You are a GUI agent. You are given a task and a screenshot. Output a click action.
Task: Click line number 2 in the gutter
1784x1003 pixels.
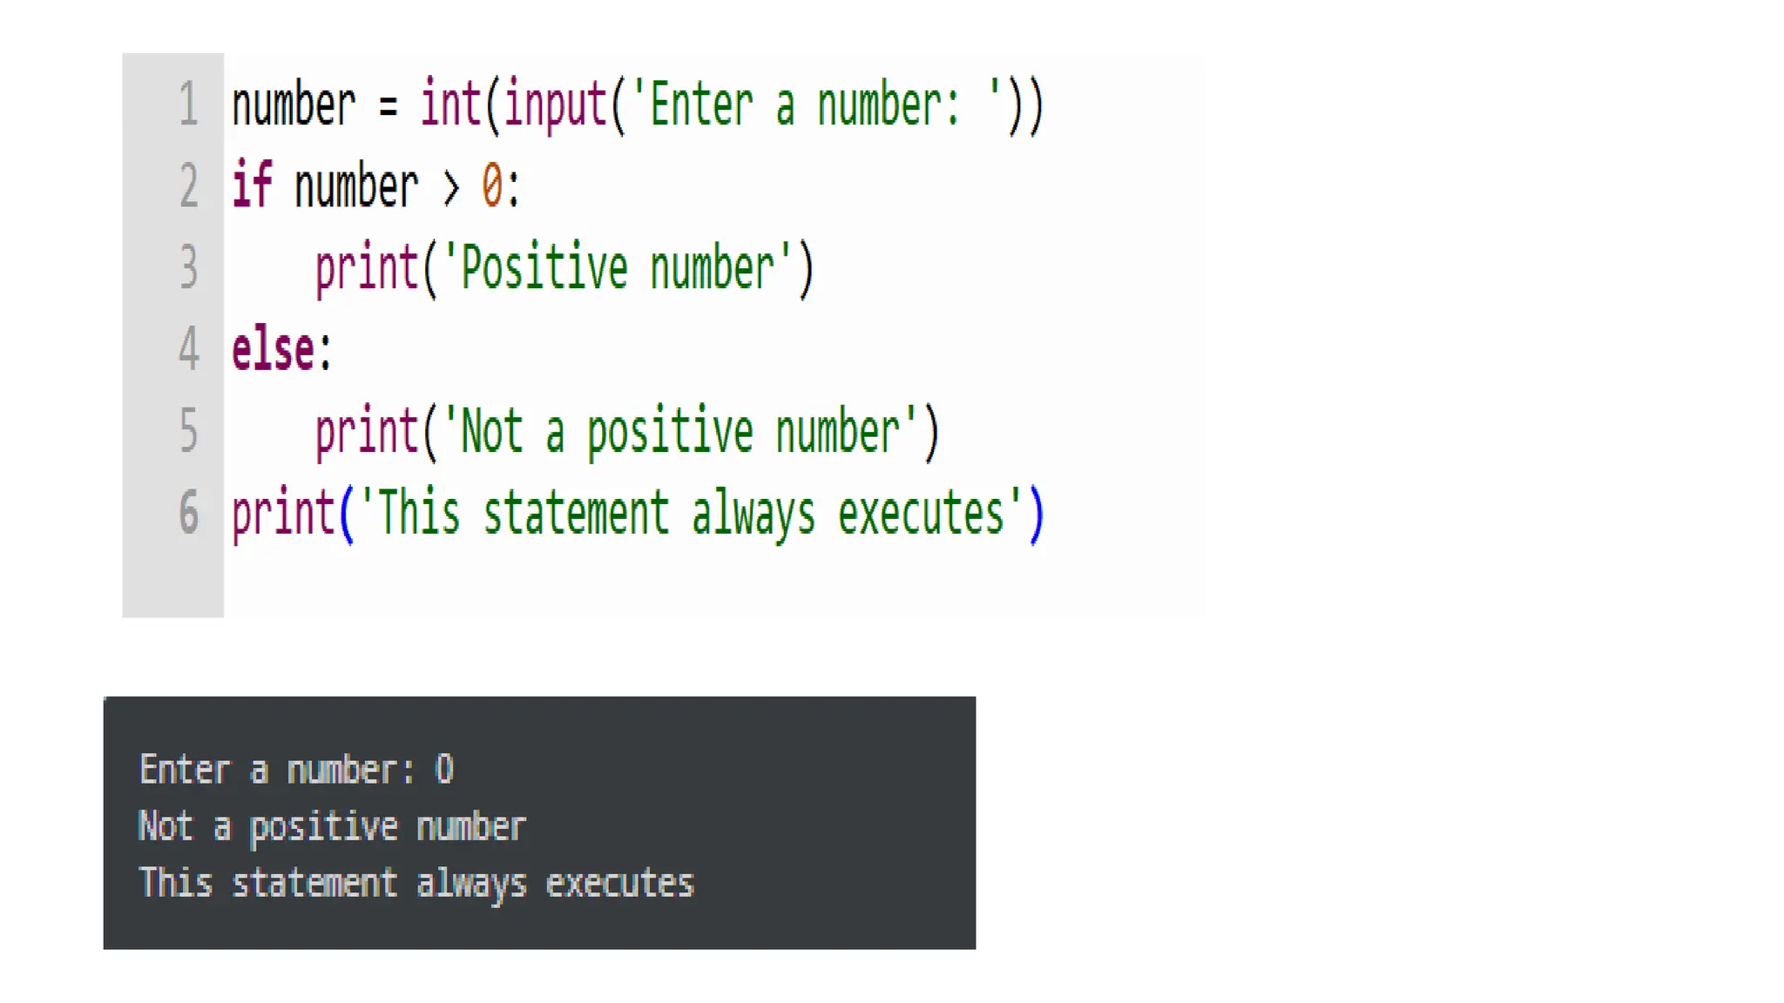189,185
